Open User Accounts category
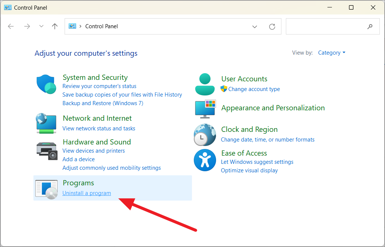Viewport: 385px width, 247px height. 244,79
